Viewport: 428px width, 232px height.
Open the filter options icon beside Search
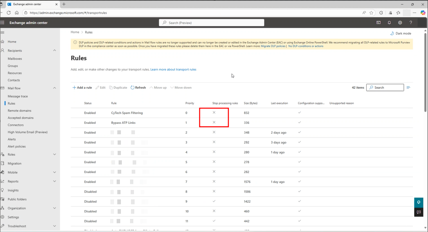pyautogui.click(x=408, y=88)
